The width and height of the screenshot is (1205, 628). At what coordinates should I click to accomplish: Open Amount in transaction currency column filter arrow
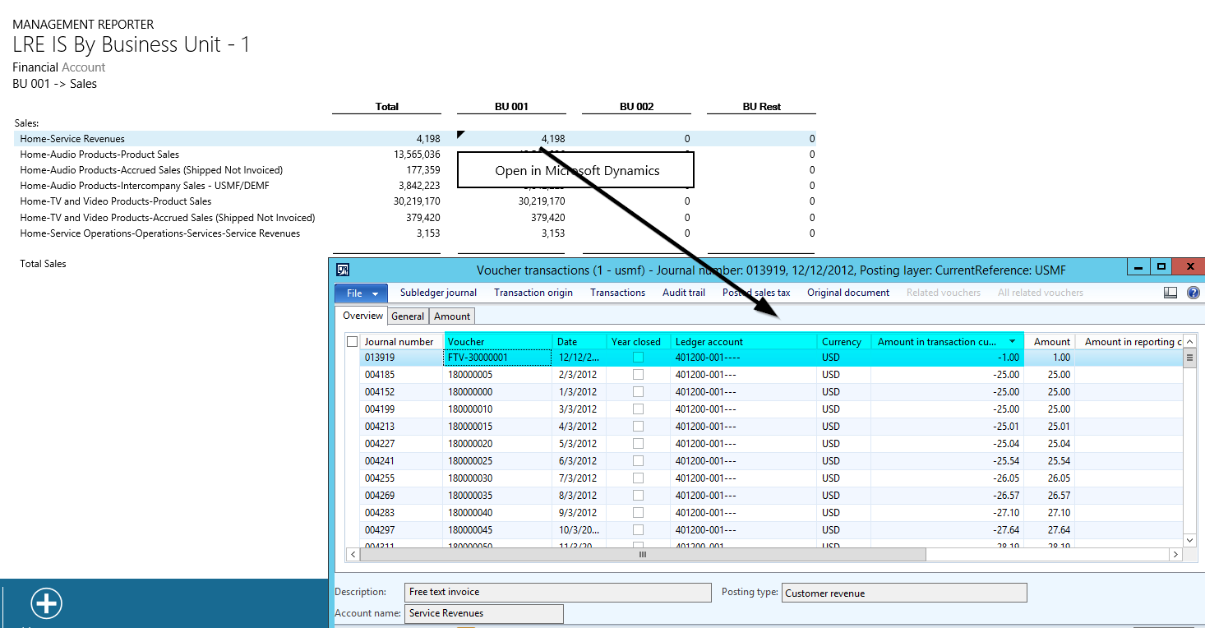point(1012,342)
